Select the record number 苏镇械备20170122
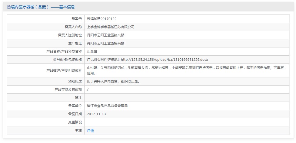Screen dimensions: 296x143 101,19
